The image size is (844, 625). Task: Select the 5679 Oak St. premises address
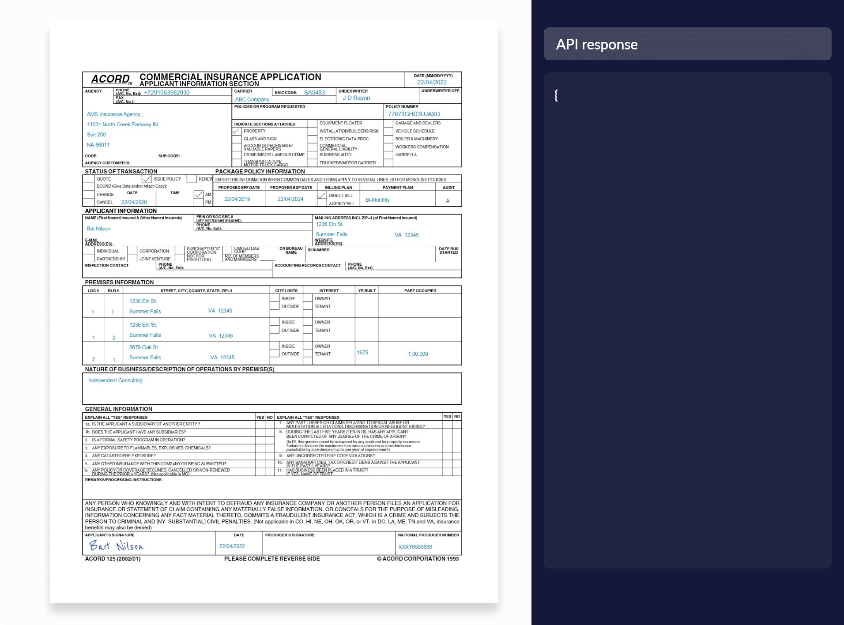click(144, 347)
